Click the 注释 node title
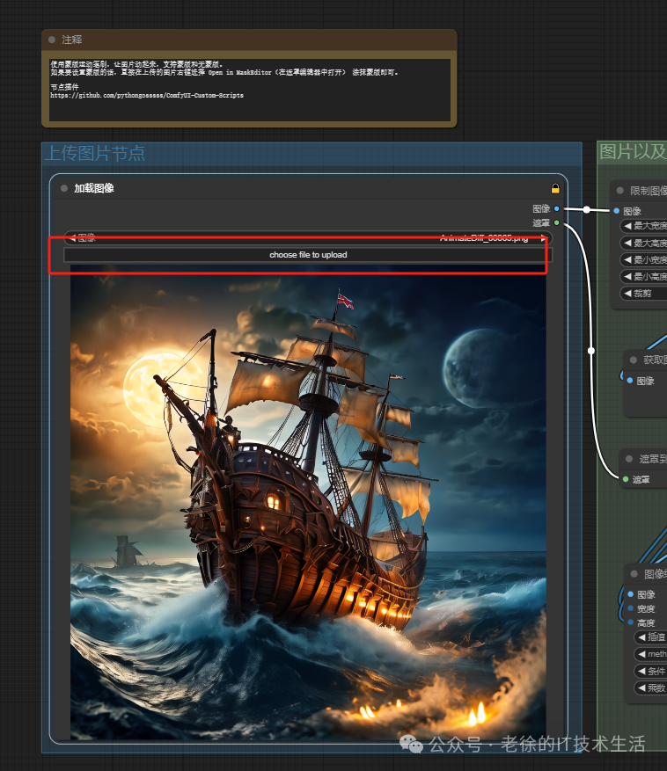 pyautogui.click(x=72, y=40)
